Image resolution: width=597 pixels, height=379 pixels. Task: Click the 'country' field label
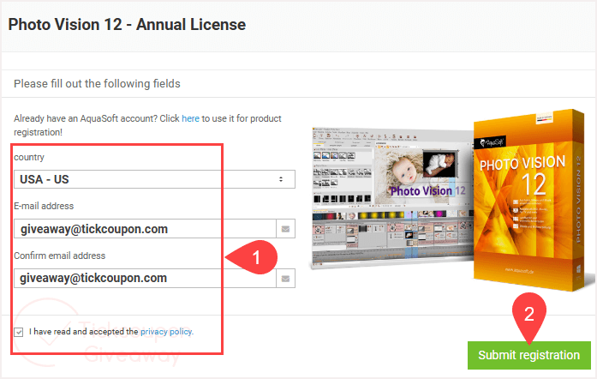(x=29, y=157)
